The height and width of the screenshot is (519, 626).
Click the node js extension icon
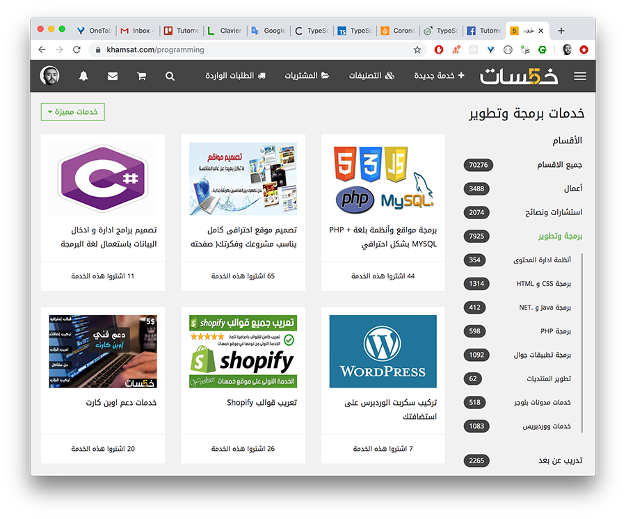(x=525, y=49)
